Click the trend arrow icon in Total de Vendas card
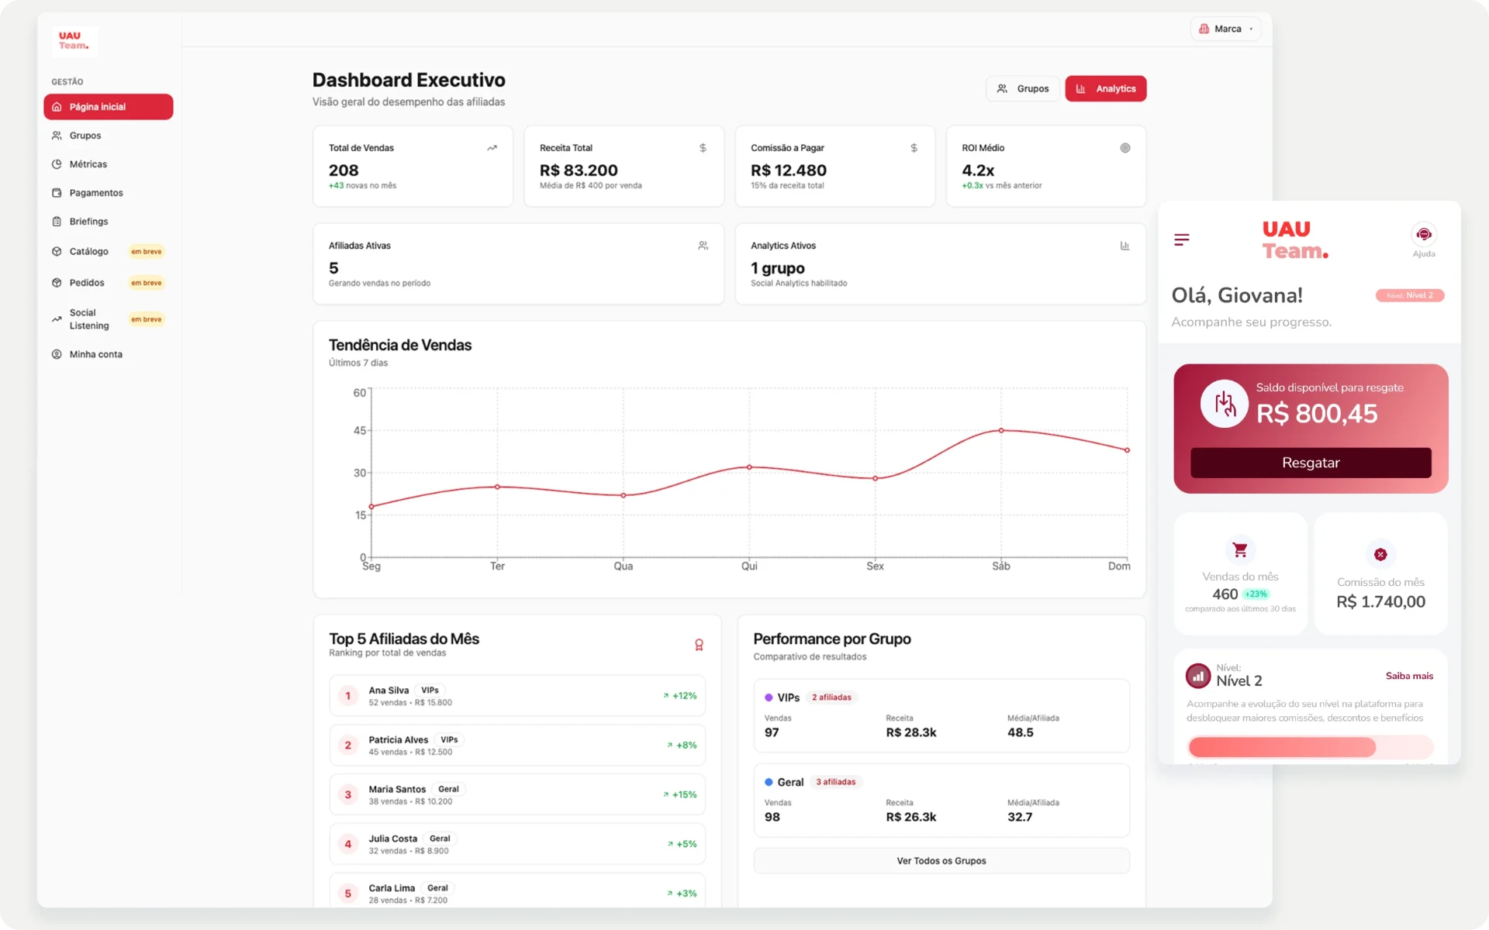Image resolution: width=1489 pixels, height=930 pixels. coord(492,148)
